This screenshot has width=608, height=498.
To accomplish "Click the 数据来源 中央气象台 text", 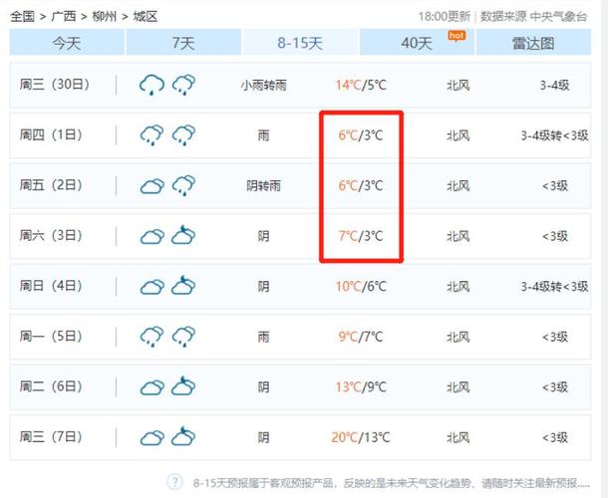I will (x=534, y=17).
